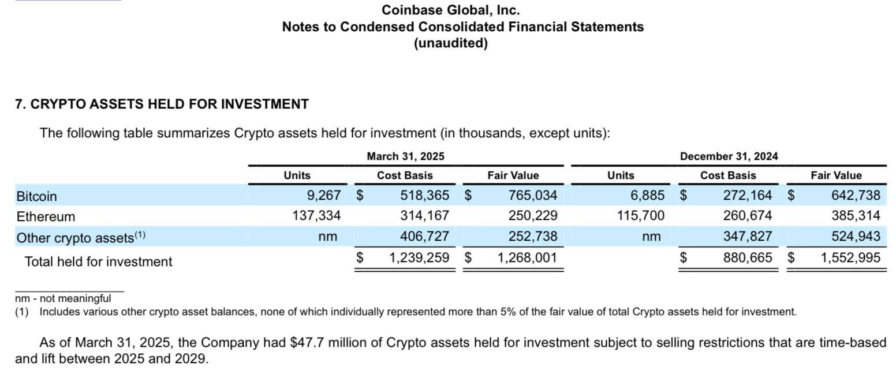Click the section 7 heading text
The image size is (896, 374).
162,104
